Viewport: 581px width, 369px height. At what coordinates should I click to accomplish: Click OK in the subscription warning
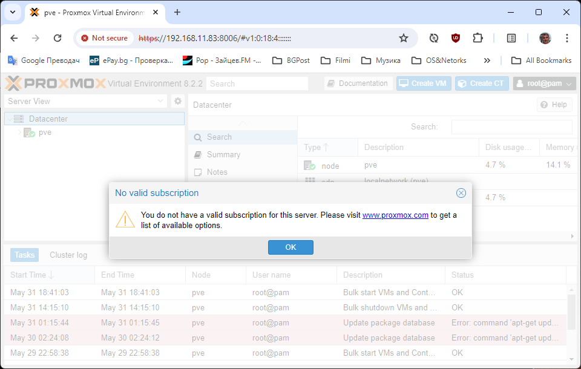click(290, 247)
